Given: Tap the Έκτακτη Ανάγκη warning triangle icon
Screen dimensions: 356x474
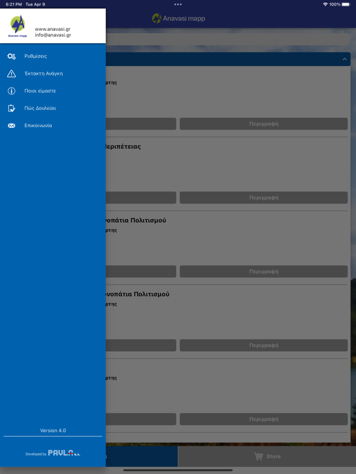Looking at the screenshot, I should tap(12, 73).
